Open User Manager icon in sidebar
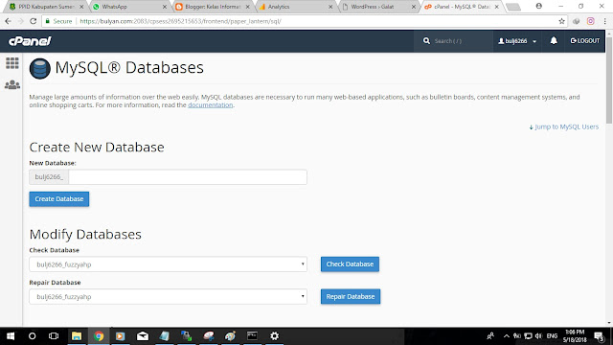This screenshot has height=345, width=613. (12, 84)
